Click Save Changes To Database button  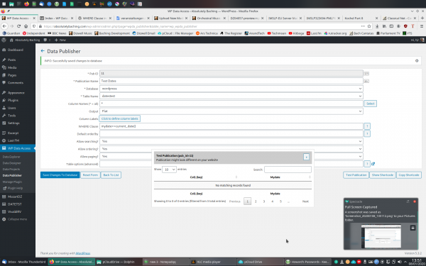point(60,175)
